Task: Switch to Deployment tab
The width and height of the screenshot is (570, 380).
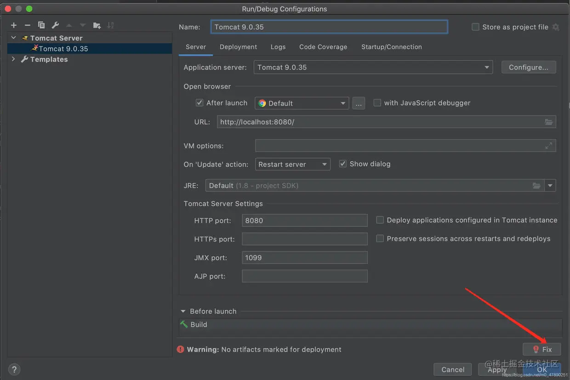Action: click(238, 47)
